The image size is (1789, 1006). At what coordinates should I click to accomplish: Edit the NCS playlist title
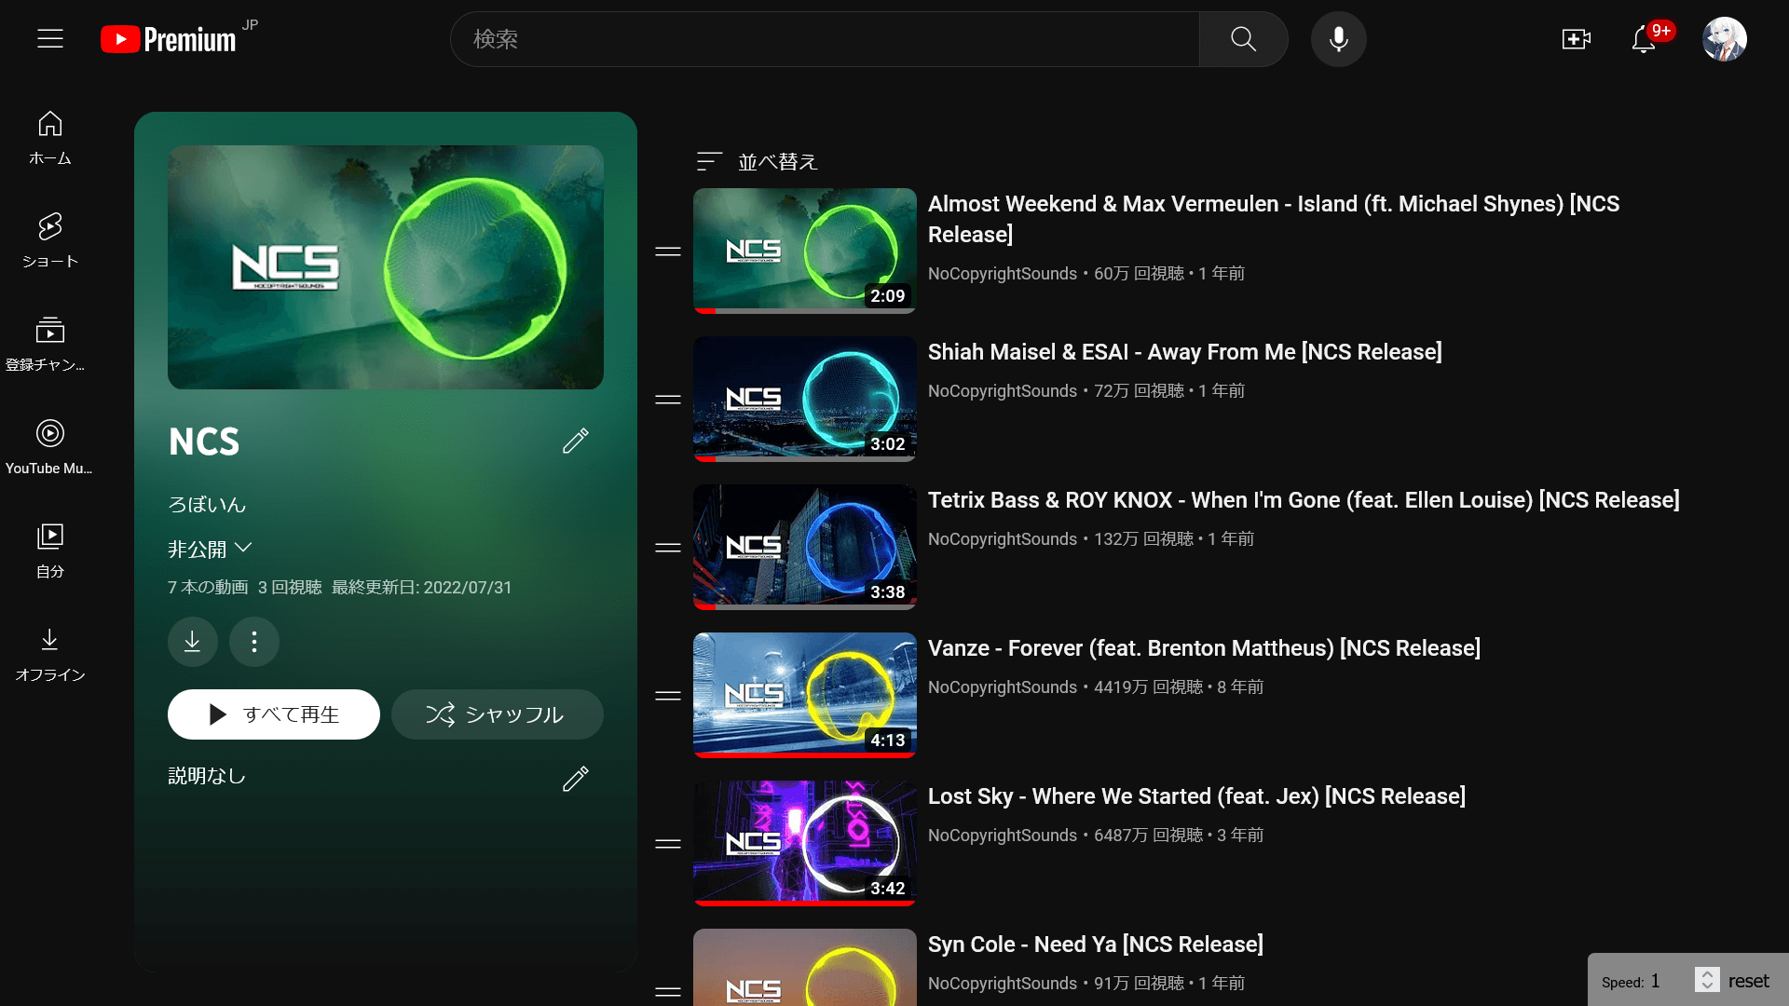(576, 441)
